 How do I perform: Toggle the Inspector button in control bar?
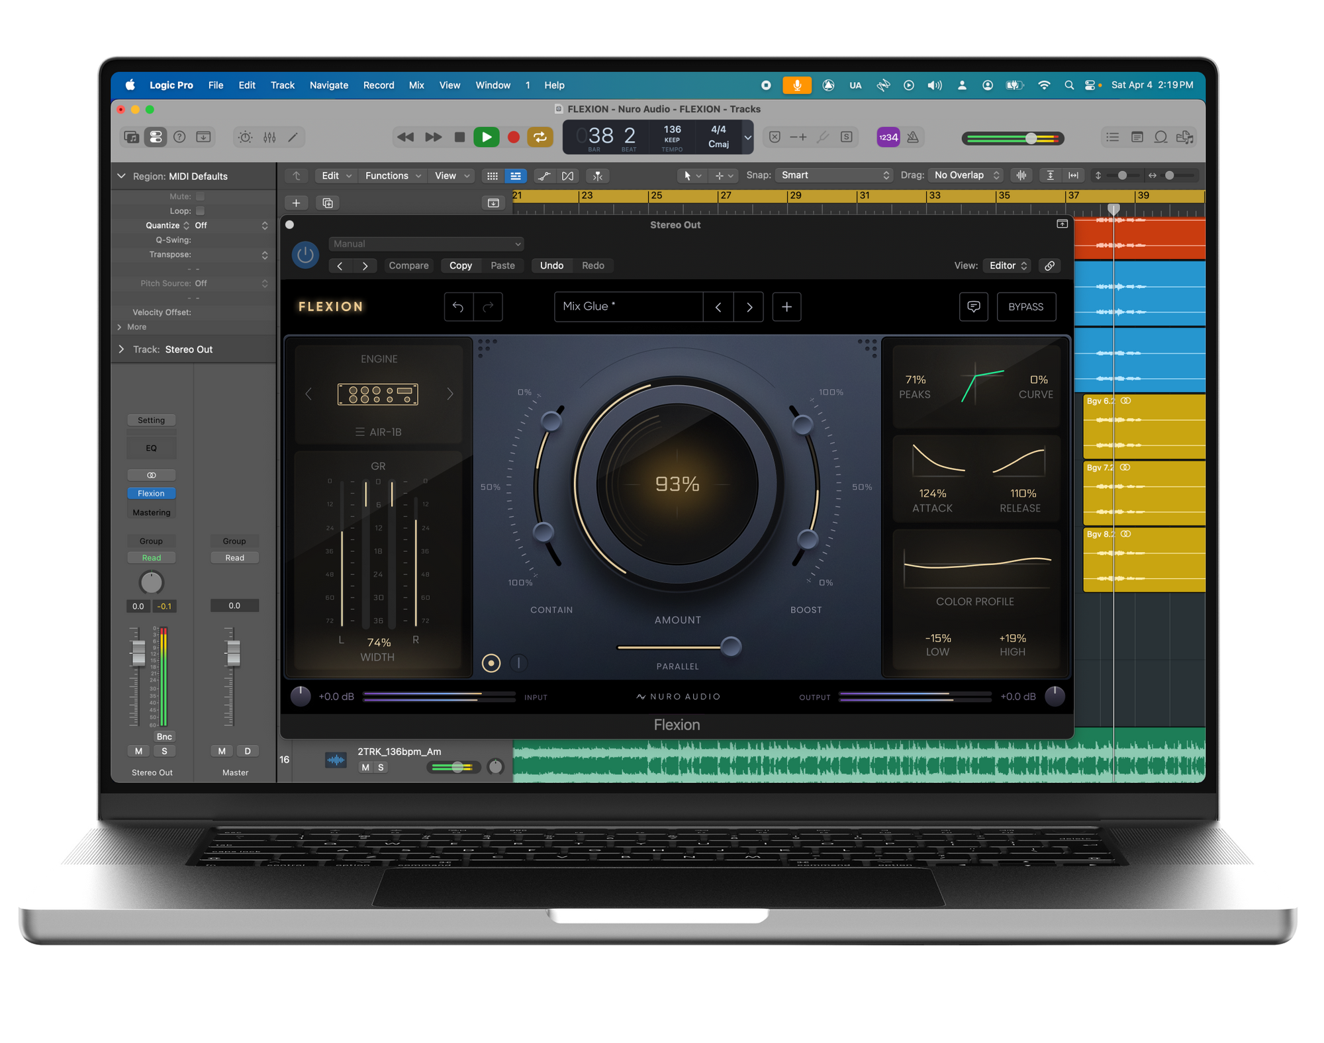coord(156,137)
